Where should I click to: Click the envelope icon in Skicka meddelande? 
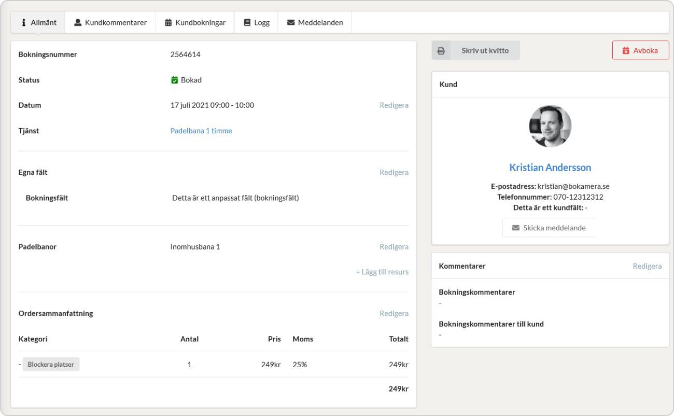(515, 228)
